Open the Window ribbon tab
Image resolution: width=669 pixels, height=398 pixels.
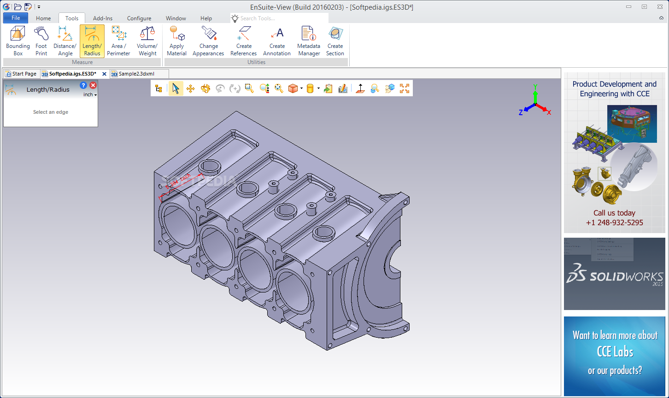click(176, 18)
